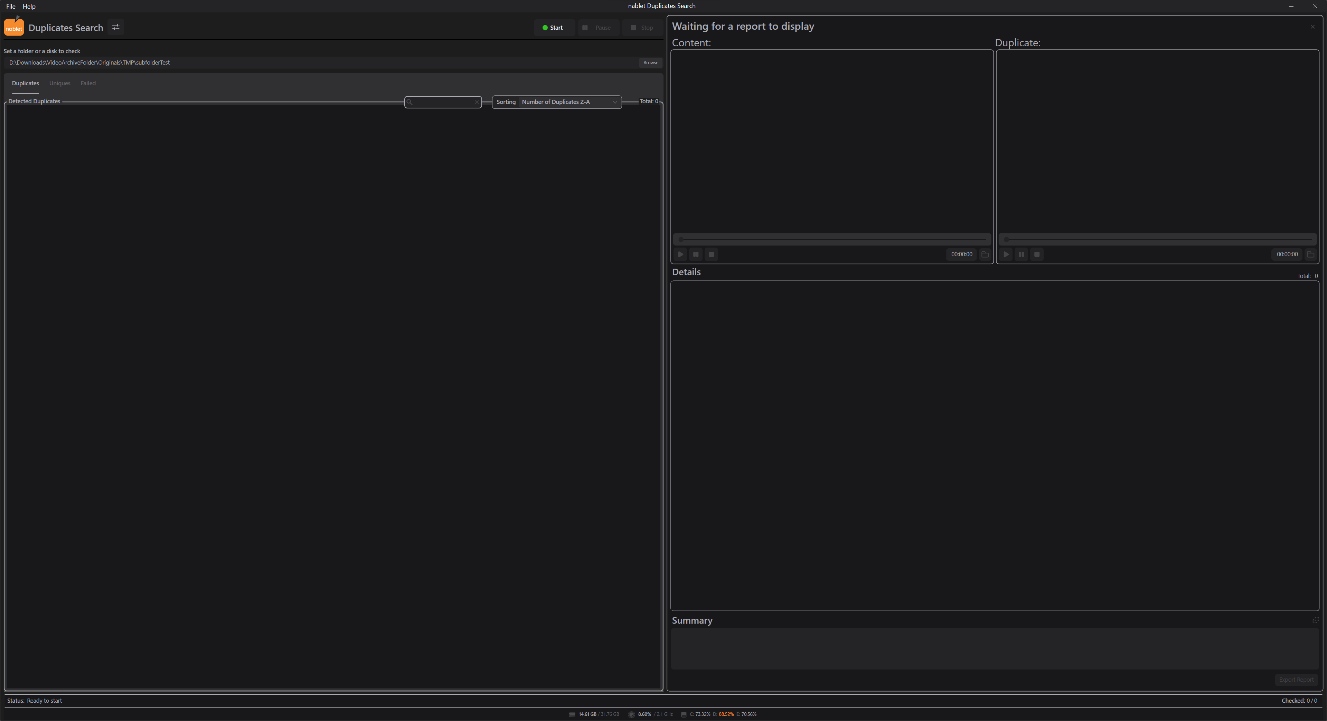
Task: Open the Help menu
Action: pos(29,6)
